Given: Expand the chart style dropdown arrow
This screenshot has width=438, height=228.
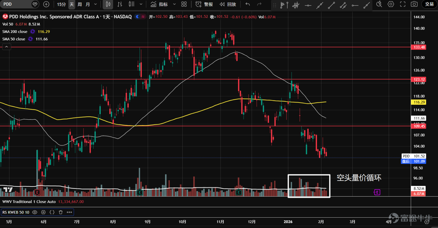Looking at the screenshot, I should [x=141, y=4].
